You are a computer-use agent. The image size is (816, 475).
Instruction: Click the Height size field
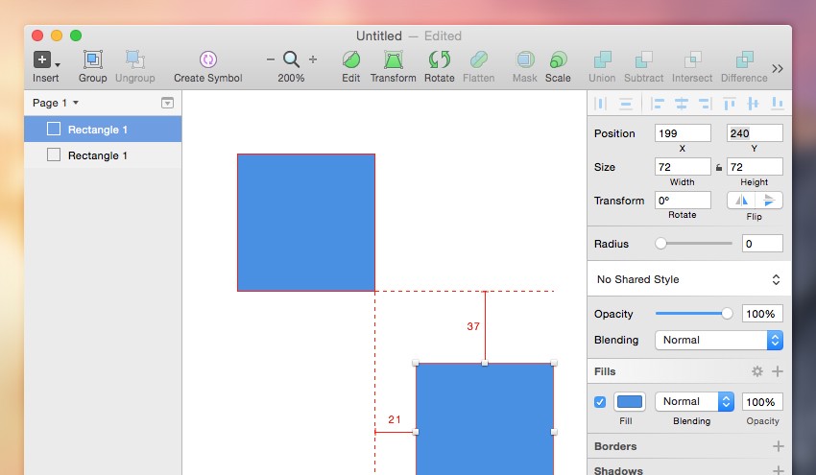click(x=755, y=167)
